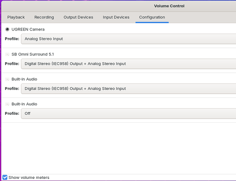Open the SB Omni Surround 5.1 profile dropdown
The width and height of the screenshot is (236, 181).
coord(129,64)
